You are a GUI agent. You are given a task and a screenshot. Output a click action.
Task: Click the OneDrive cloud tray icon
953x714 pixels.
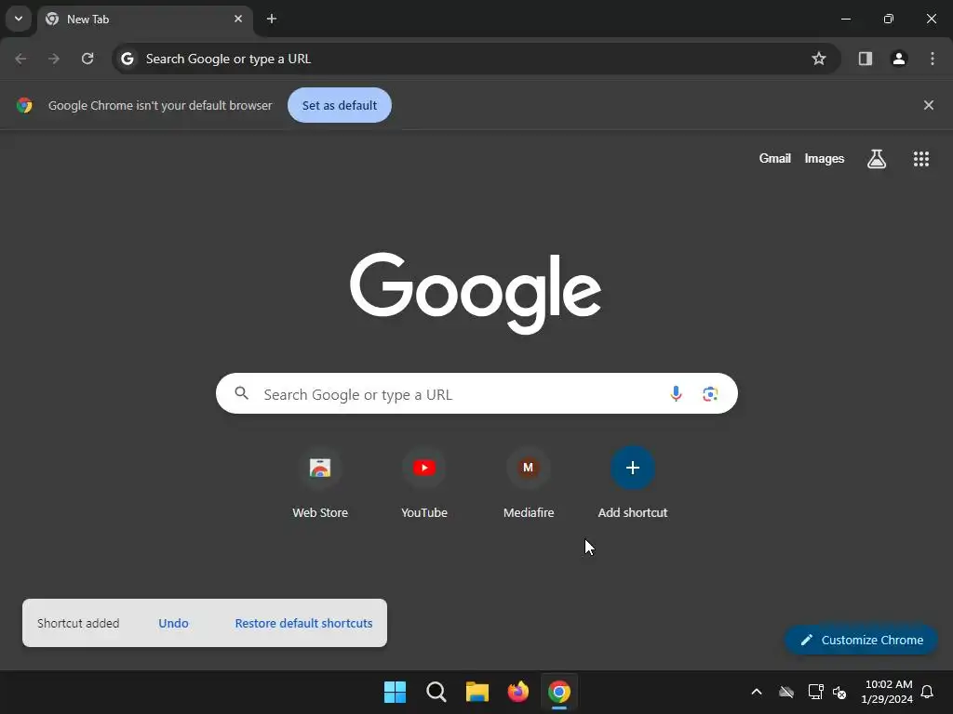(x=786, y=692)
